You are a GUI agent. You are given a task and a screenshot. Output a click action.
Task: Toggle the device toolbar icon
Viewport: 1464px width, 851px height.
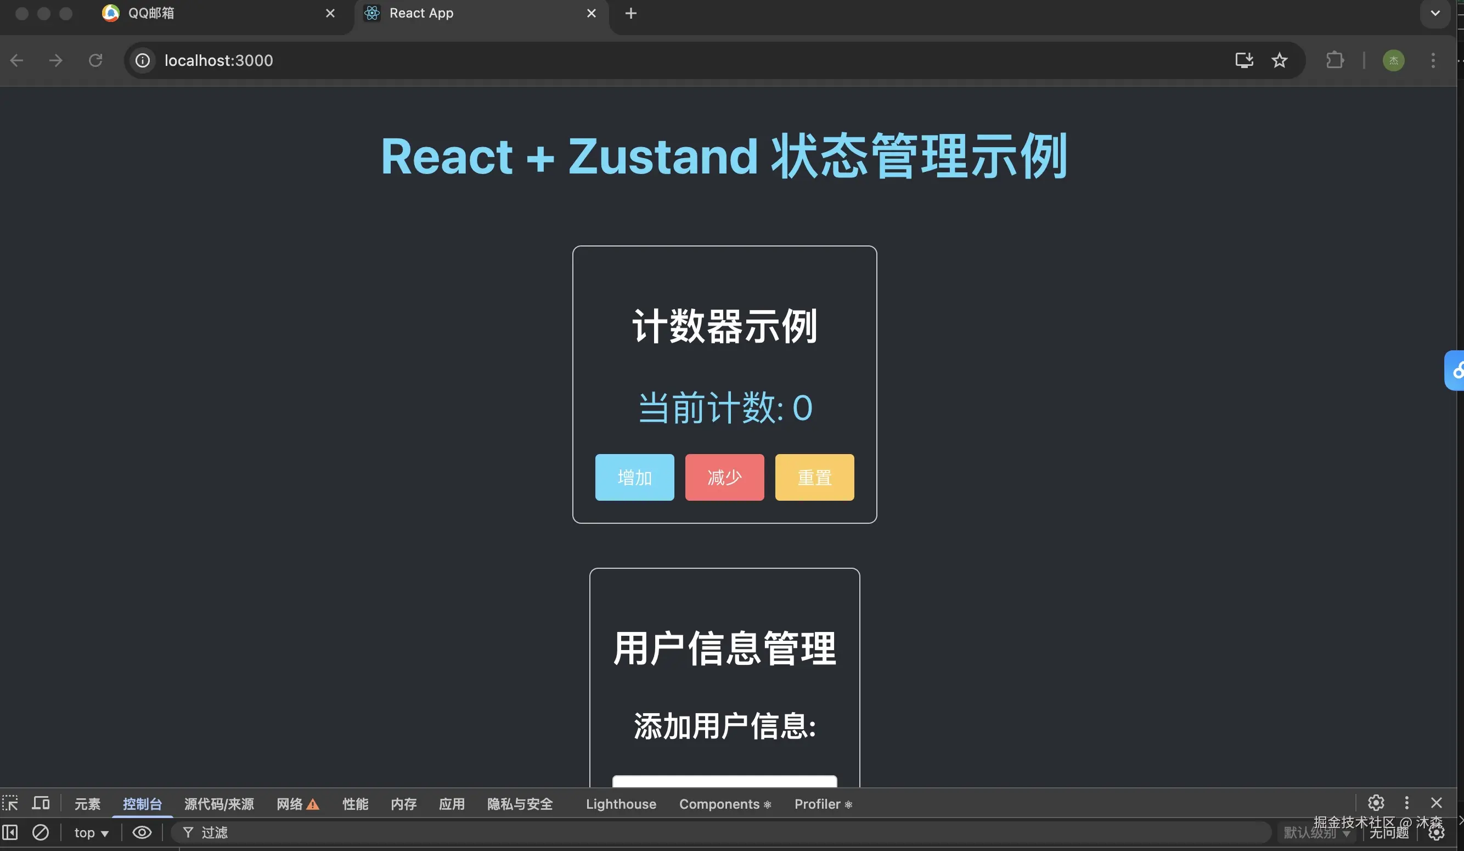click(41, 803)
